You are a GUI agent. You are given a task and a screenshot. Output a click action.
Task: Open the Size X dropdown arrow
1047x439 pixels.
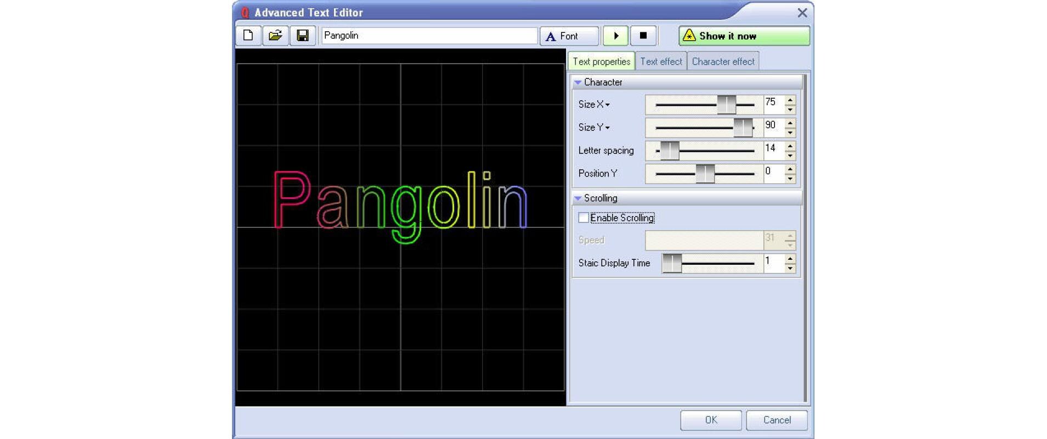click(x=608, y=105)
